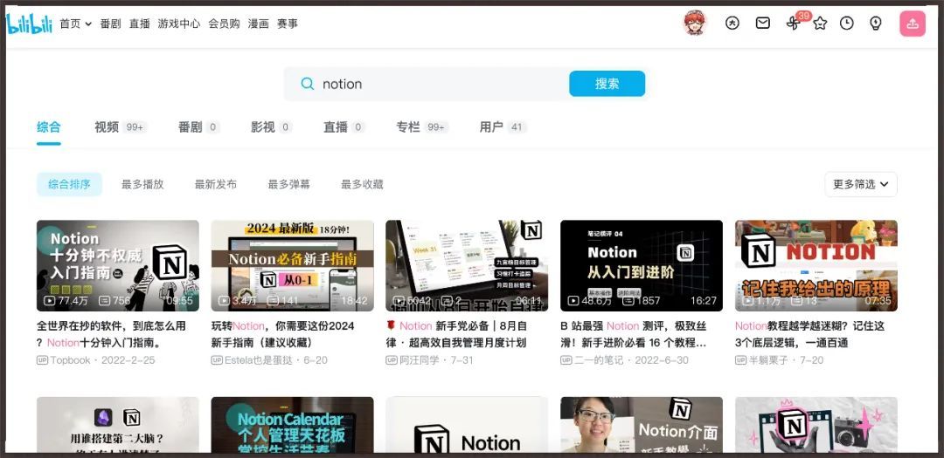Open 赛事 in the top navigation
The image size is (944, 458).
coord(288,24)
